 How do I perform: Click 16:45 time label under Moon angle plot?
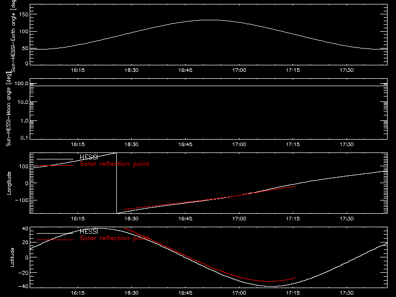[185, 145]
